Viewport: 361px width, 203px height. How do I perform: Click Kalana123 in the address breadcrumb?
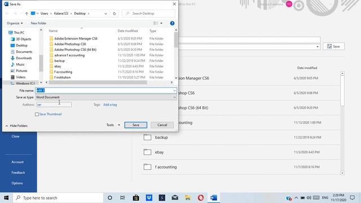coord(61,14)
